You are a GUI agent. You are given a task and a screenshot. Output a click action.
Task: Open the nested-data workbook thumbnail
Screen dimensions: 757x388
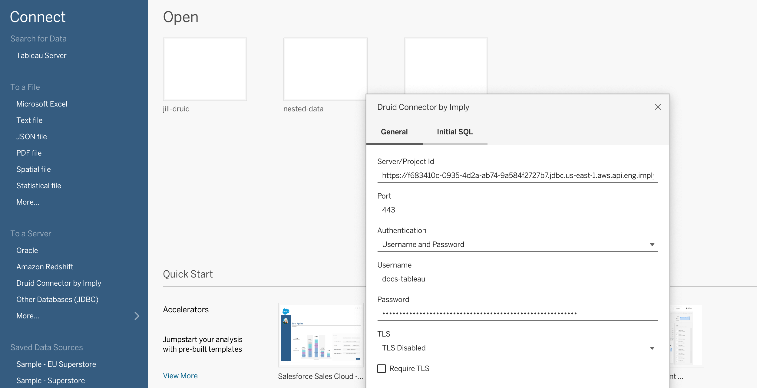click(x=325, y=69)
